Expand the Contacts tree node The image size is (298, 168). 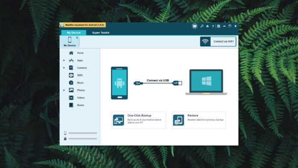[64, 68]
